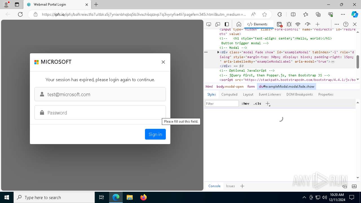Viewport: 361px width, 203px height.
Task: Switch to the Computed tab
Action: [229, 94]
